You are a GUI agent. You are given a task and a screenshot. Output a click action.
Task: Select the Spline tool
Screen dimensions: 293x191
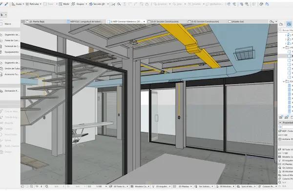(x=10, y=140)
